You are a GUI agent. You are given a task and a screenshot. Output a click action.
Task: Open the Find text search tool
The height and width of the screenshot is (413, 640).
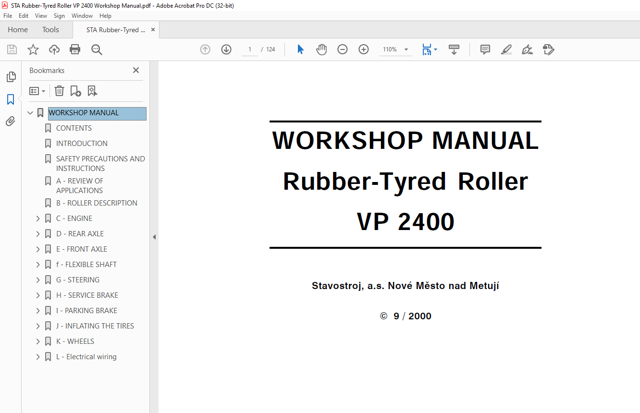click(x=97, y=49)
